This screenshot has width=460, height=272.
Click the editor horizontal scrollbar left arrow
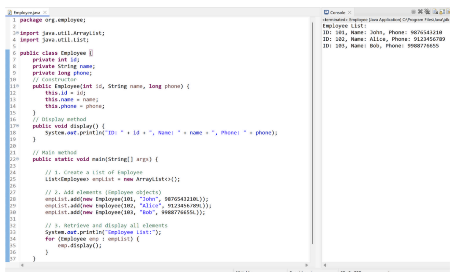point(23,265)
